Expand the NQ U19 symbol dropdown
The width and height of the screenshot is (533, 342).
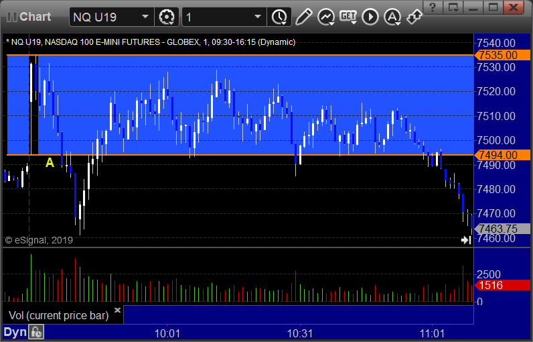point(145,17)
